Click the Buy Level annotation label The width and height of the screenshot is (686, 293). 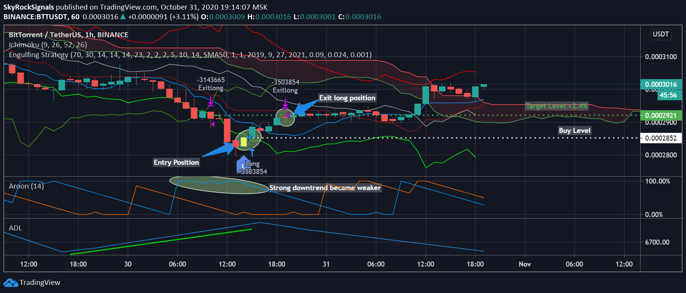pos(574,131)
